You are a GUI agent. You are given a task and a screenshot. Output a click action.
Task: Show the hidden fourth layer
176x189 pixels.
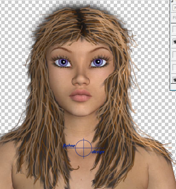(x=174, y=67)
